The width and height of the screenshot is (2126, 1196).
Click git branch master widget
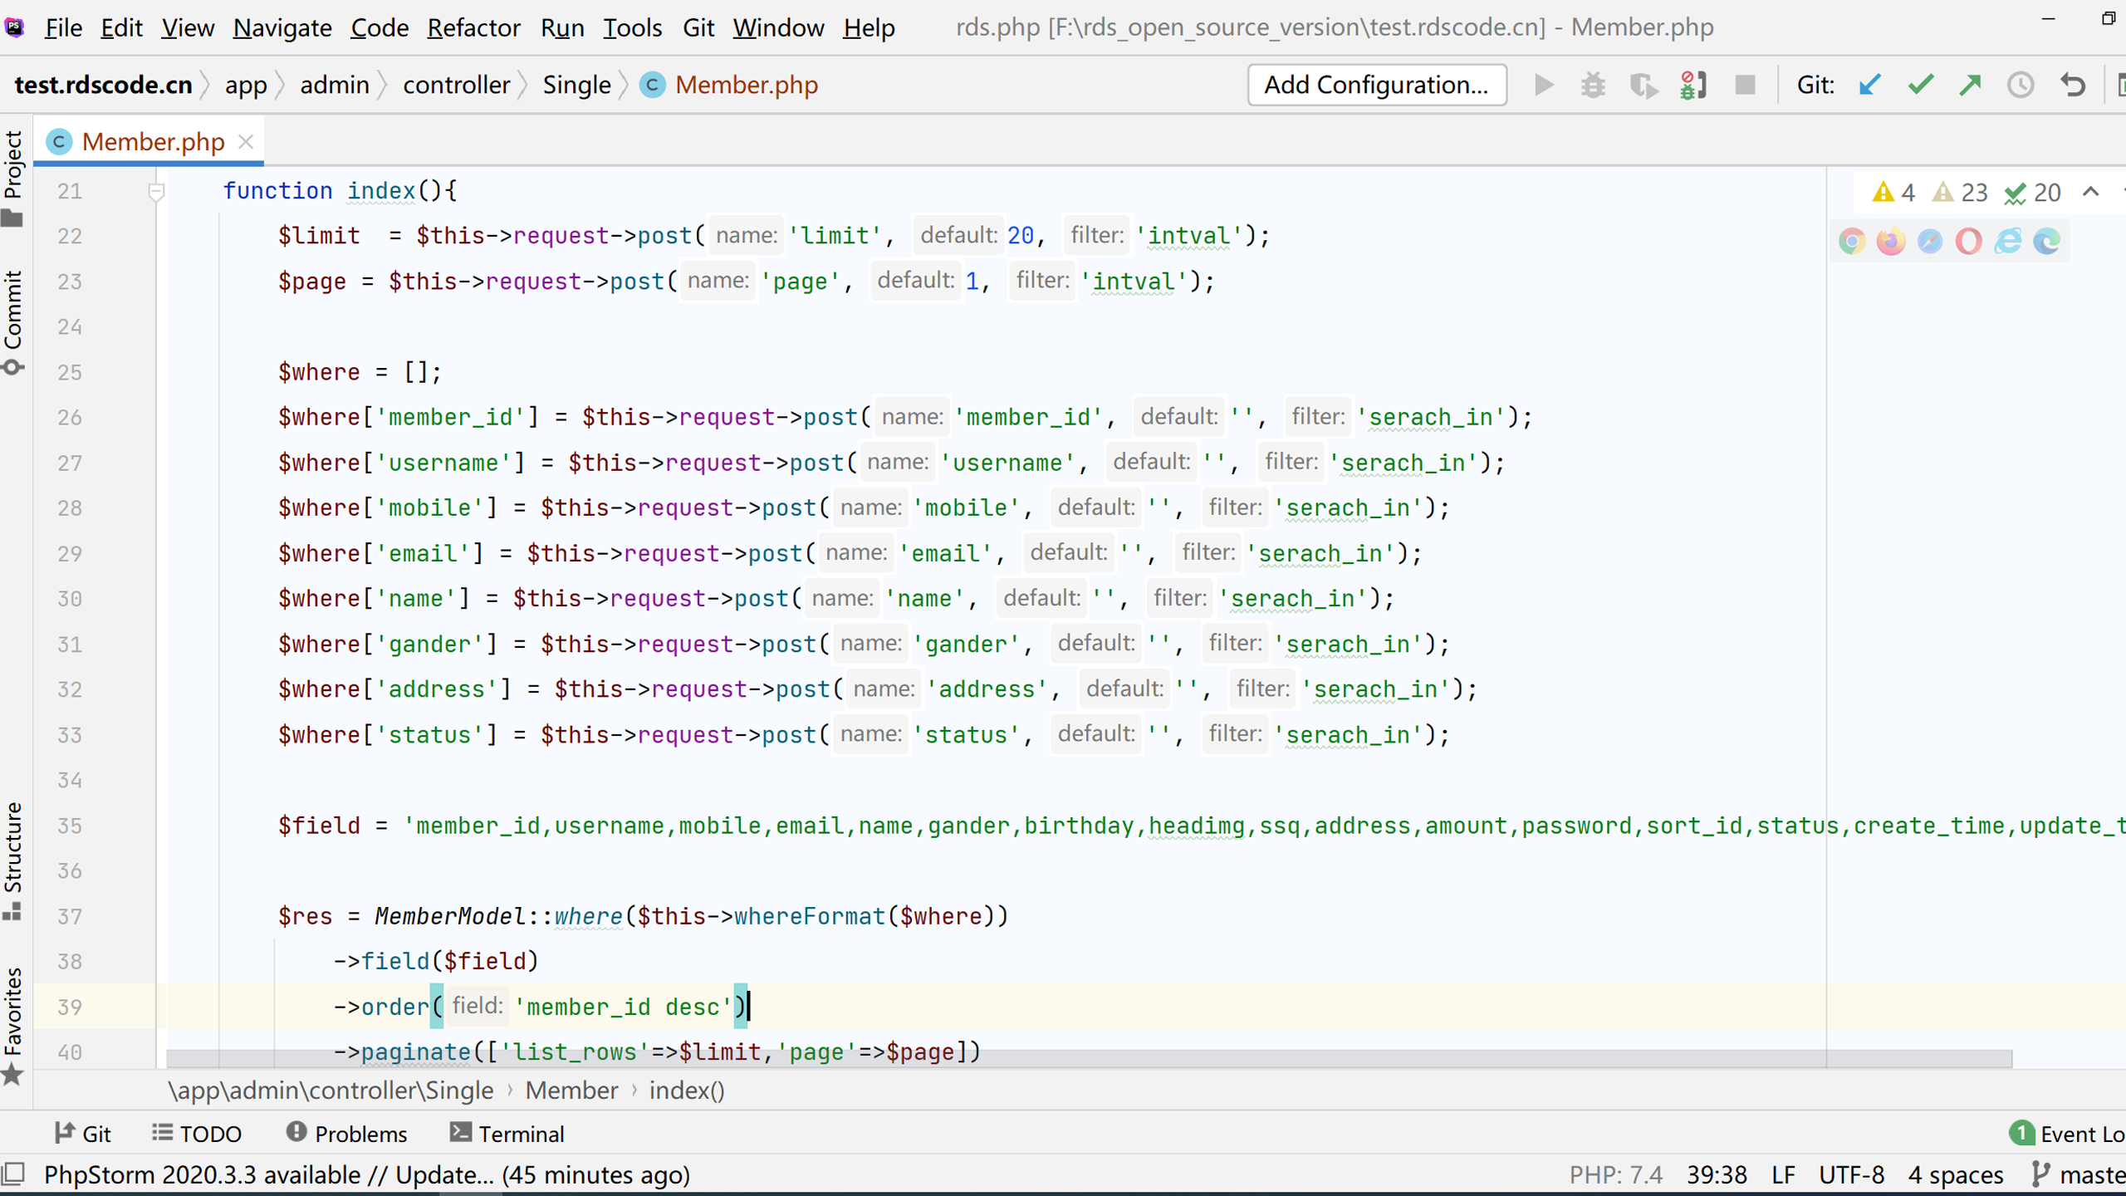coord(2079,1175)
